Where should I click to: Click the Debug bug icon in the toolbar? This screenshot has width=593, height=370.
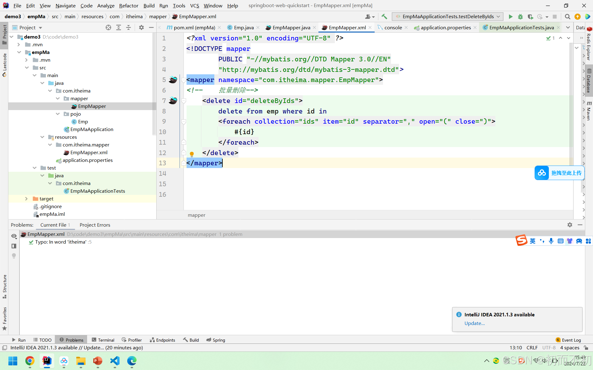coord(520,17)
